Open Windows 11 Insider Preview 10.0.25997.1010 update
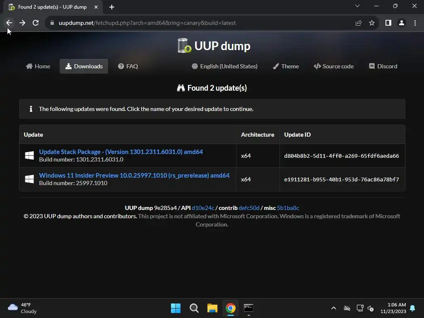The width and height of the screenshot is (424, 318). coord(134,175)
